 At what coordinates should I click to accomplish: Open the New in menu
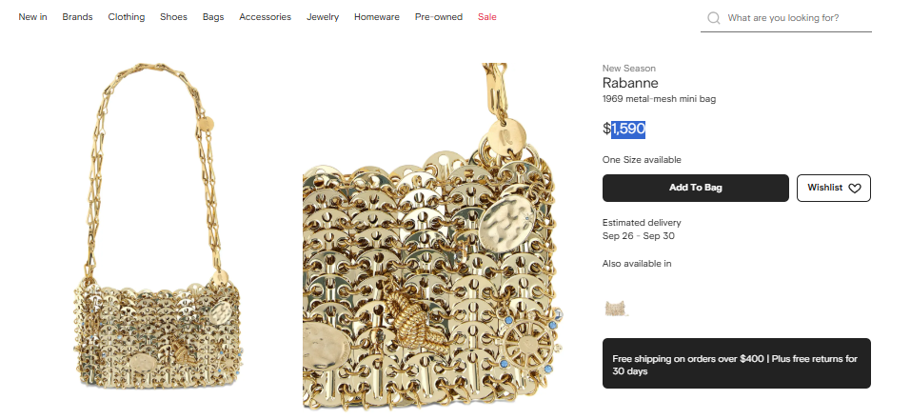[32, 17]
